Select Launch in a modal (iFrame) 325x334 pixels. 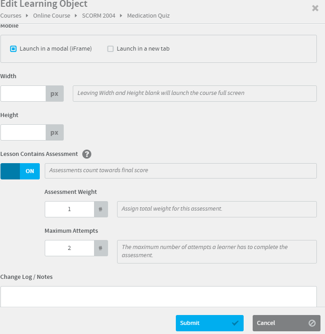[x=14, y=49]
